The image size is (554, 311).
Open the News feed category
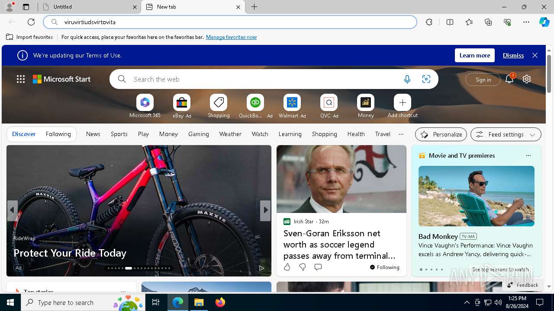[x=93, y=134]
